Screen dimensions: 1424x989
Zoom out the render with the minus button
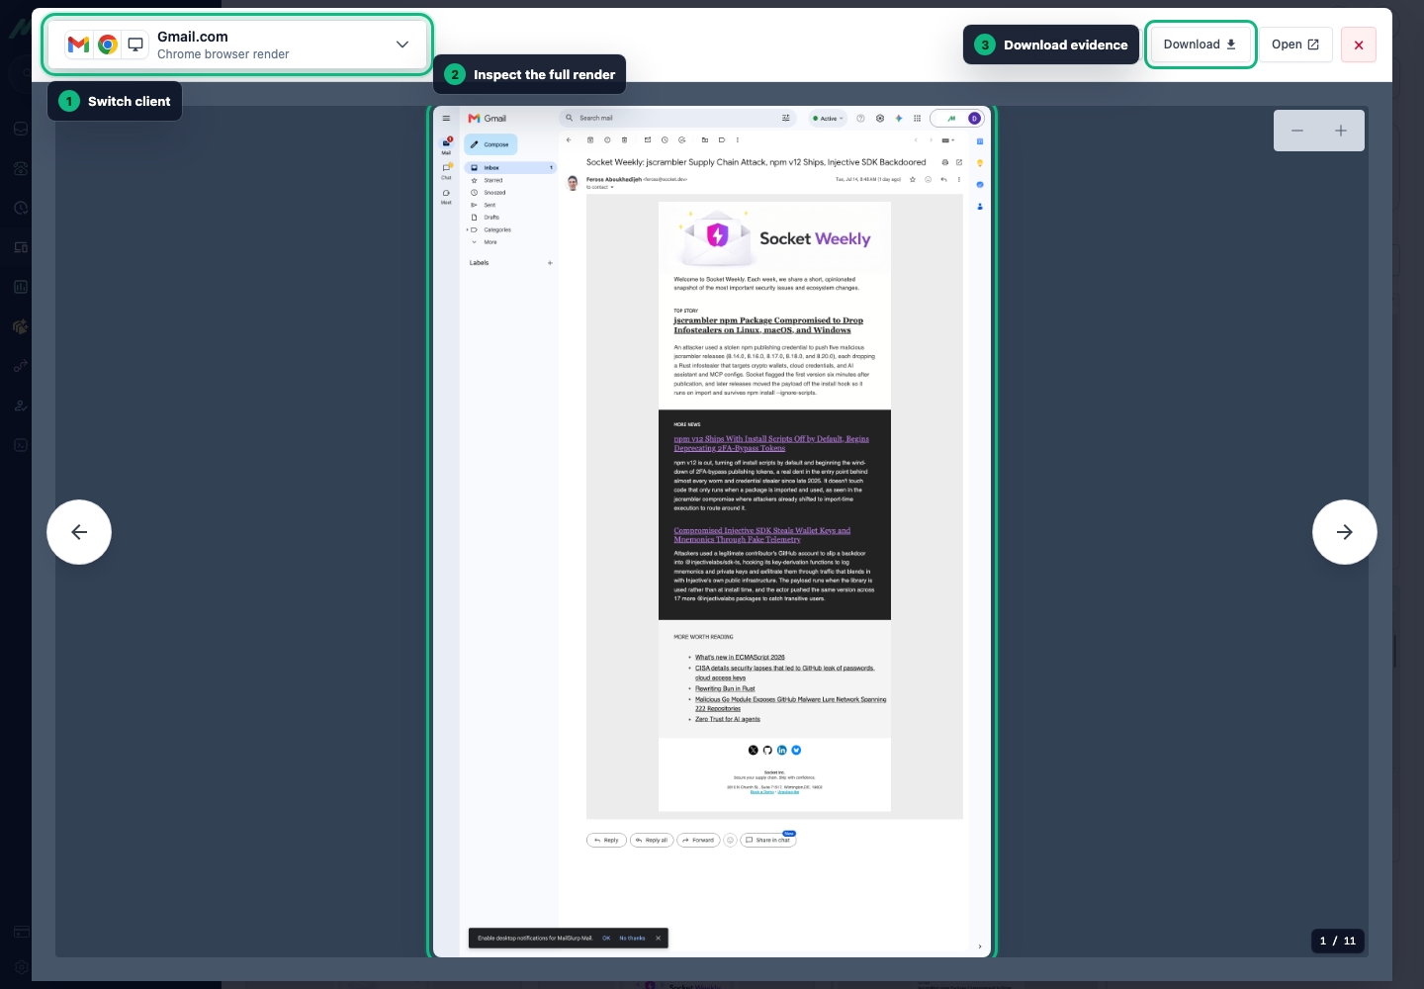point(1296,131)
